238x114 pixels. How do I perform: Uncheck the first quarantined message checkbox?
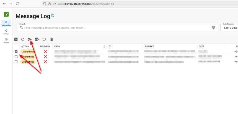(16, 52)
